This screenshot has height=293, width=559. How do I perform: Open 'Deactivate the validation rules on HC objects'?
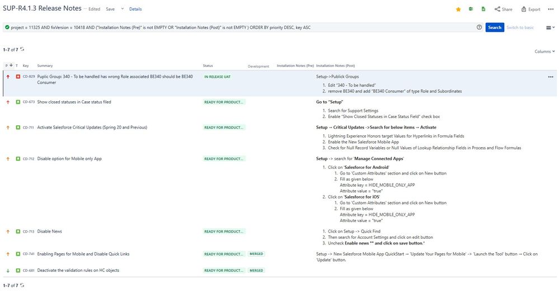click(x=78, y=271)
